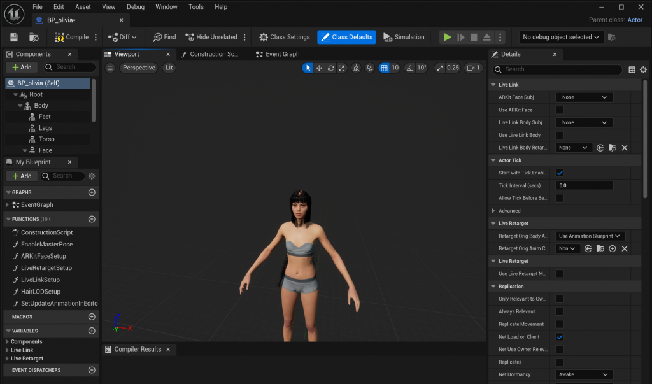Open the ARKit Face Subj dropdown
Image resolution: width=652 pixels, height=384 pixels.
coord(584,97)
